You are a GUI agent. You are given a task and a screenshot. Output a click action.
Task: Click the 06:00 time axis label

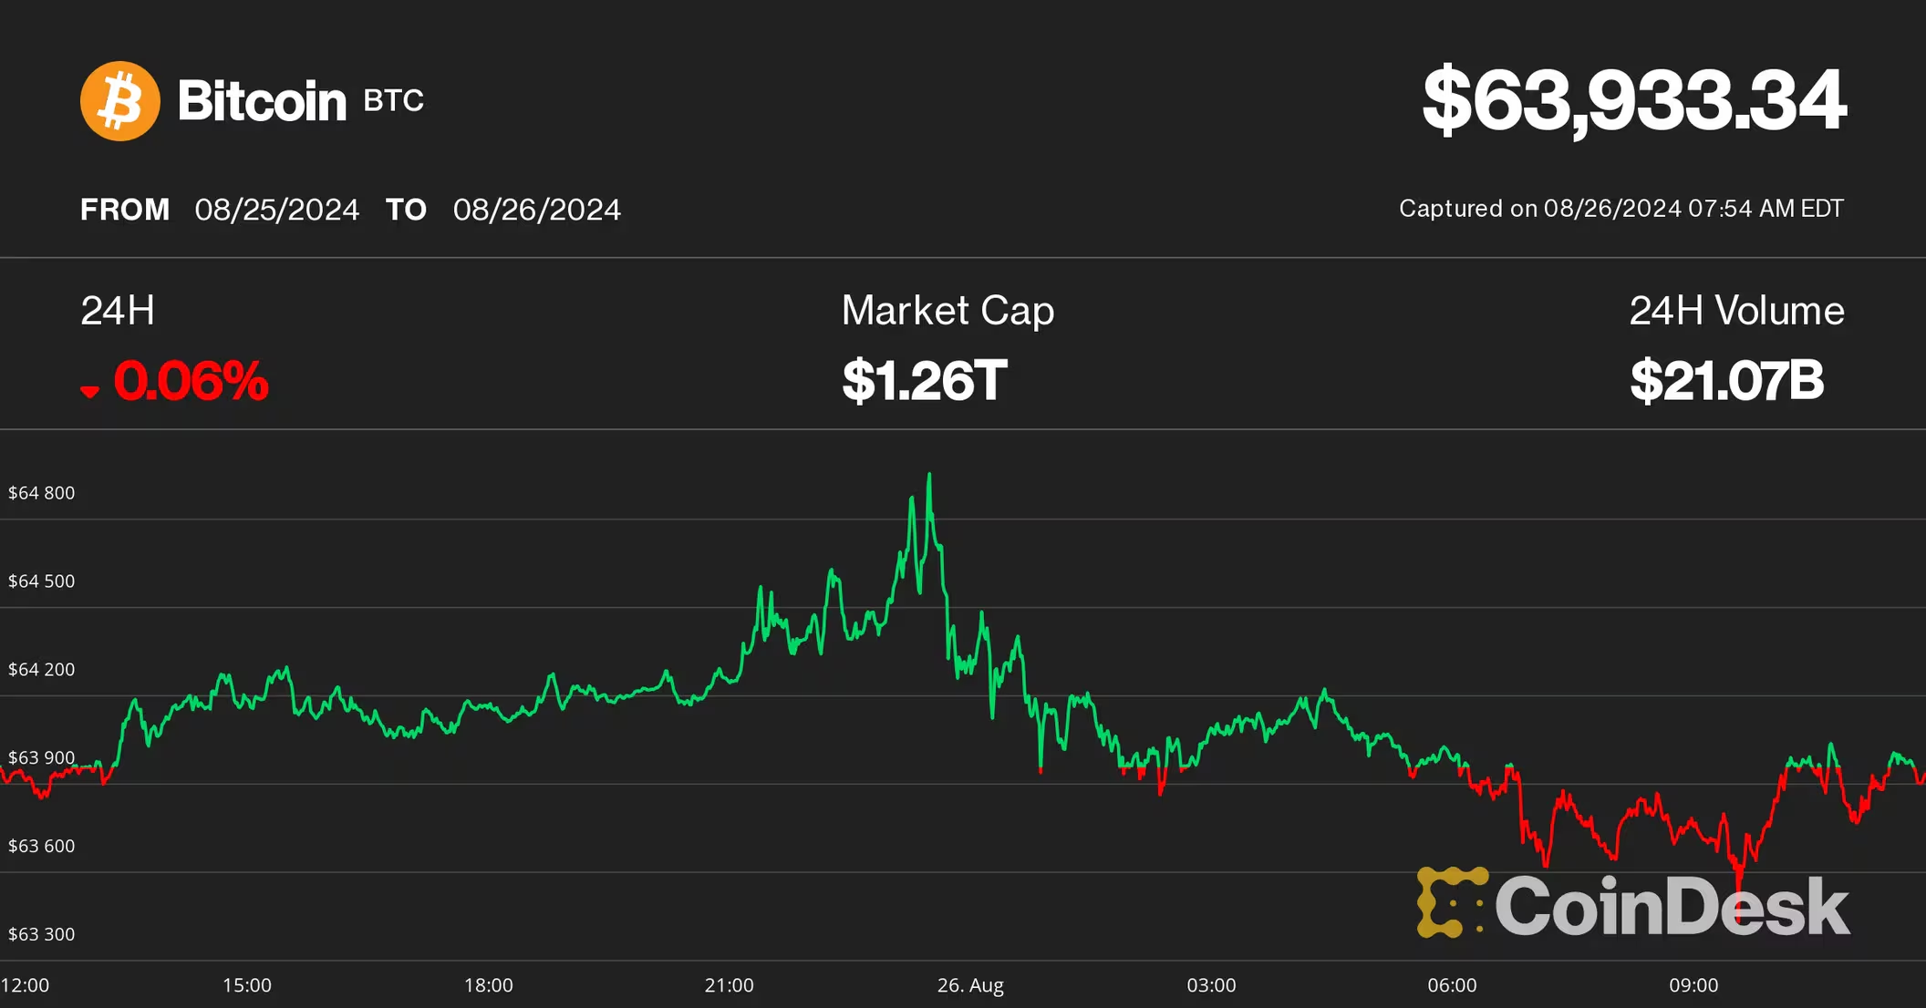(1452, 985)
